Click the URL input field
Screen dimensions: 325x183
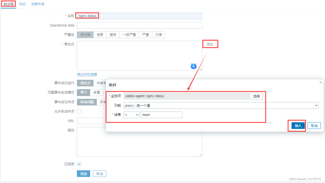(91, 121)
